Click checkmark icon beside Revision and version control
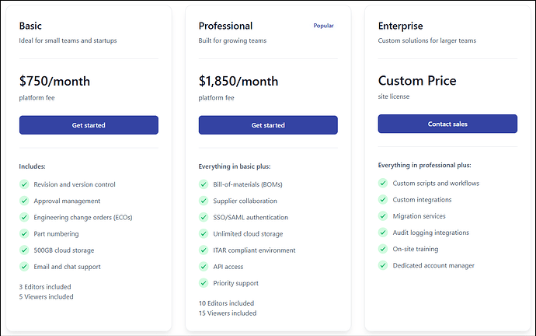The image size is (536, 336). (x=24, y=184)
